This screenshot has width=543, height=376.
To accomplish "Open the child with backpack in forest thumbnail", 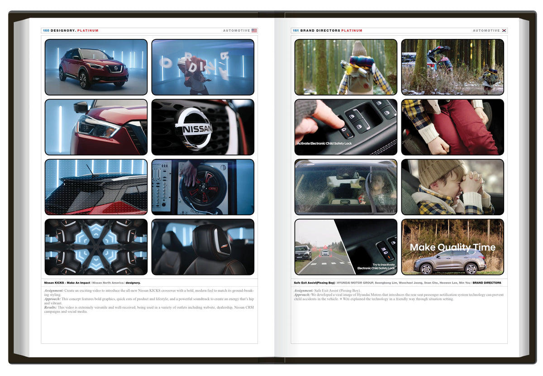I will [346, 67].
